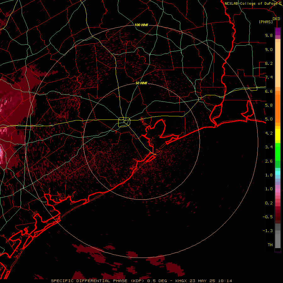Screen dimensions: 283x283
Task: Click the "TH" threshold label on legend
Action: click(x=270, y=245)
